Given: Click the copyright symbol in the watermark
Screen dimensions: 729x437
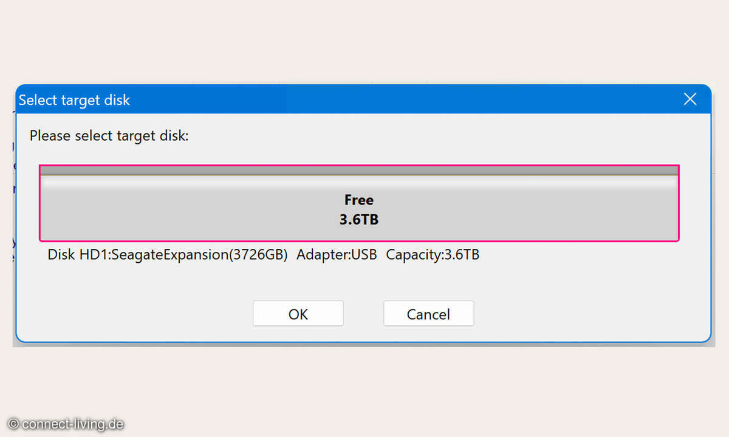Looking at the screenshot, I should click(13, 424).
